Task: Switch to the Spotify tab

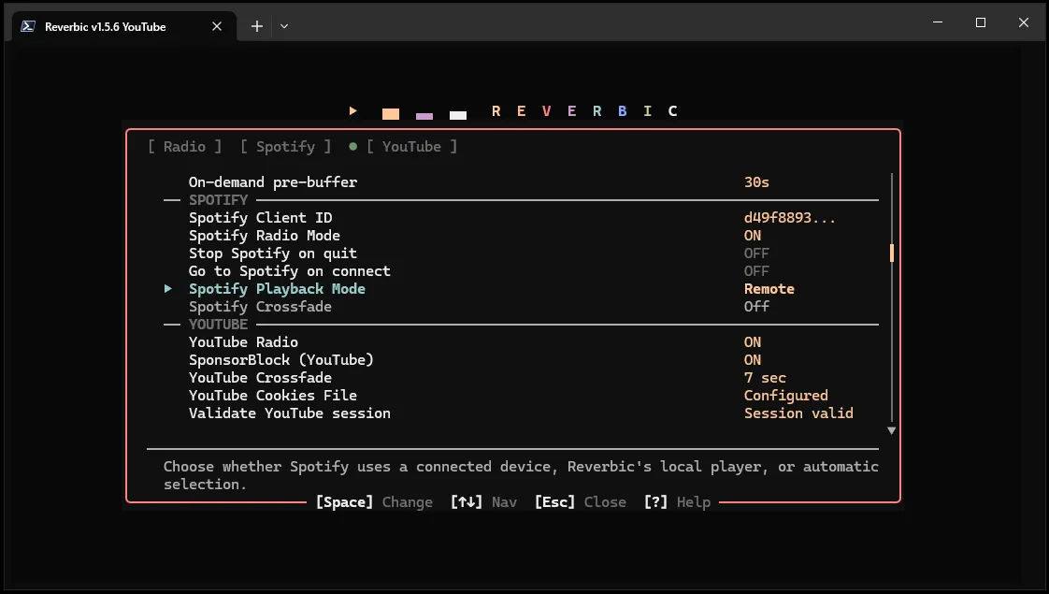Action: click(286, 147)
